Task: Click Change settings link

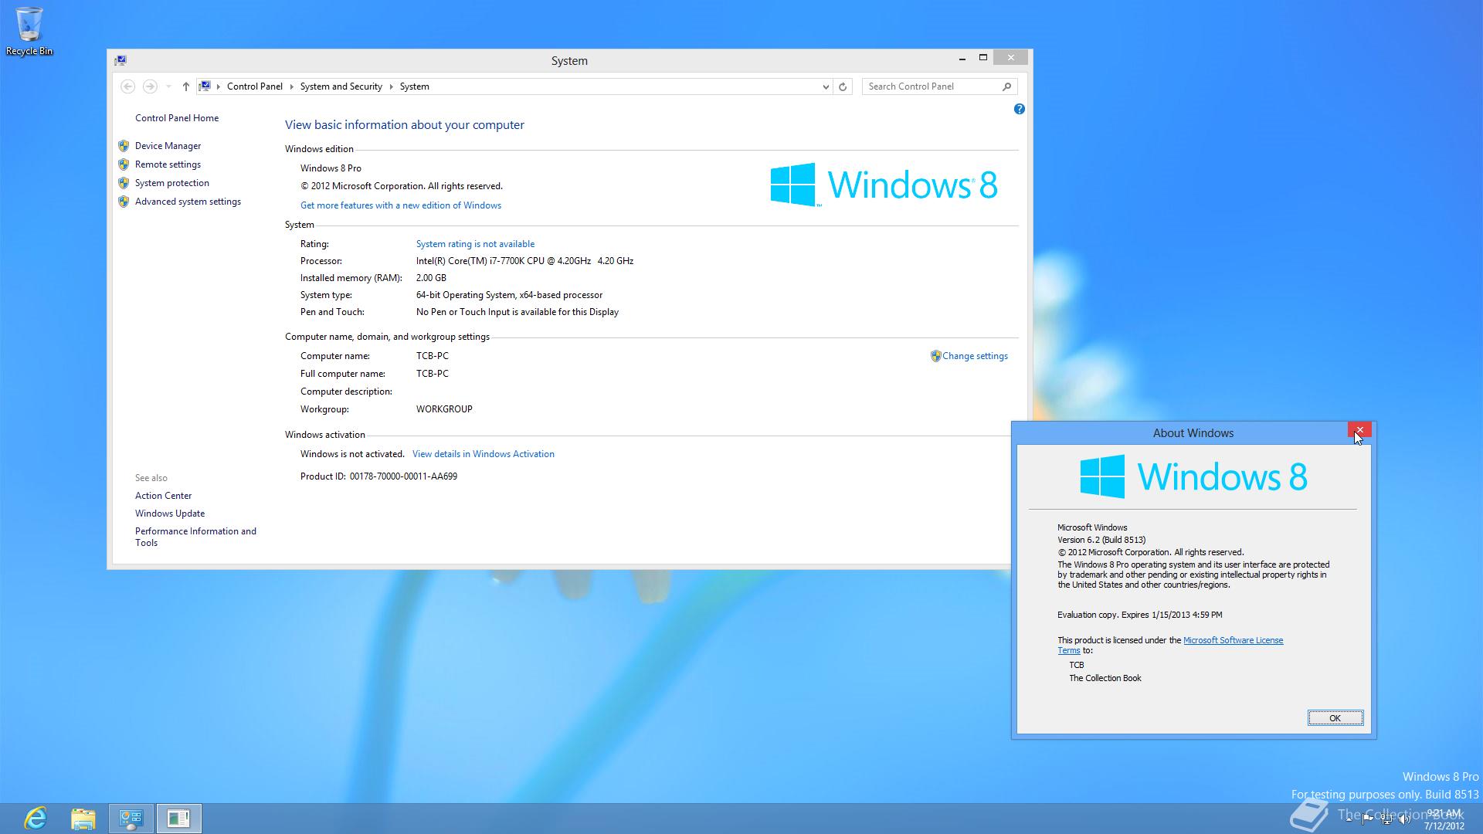Action: (x=975, y=356)
